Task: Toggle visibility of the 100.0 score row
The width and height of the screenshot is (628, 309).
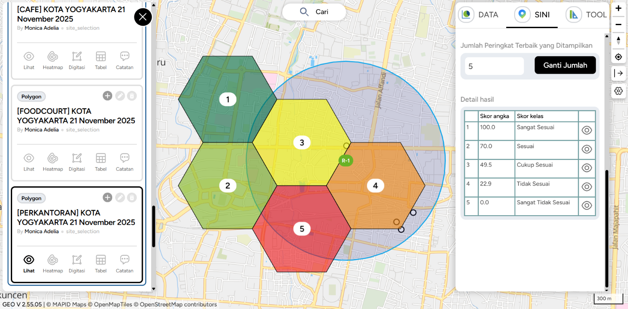Action: click(x=587, y=130)
